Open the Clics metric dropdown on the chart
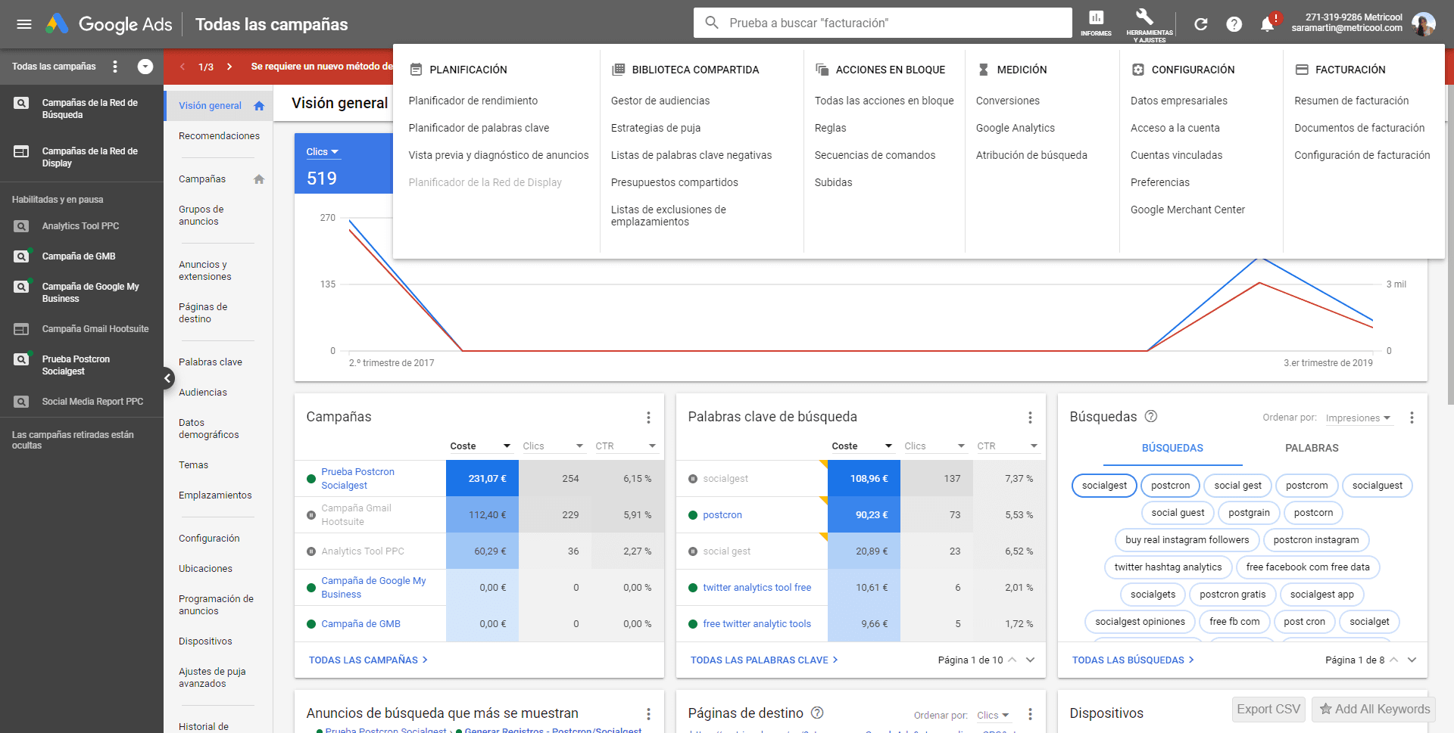The height and width of the screenshot is (733, 1454). pyautogui.click(x=323, y=151)
